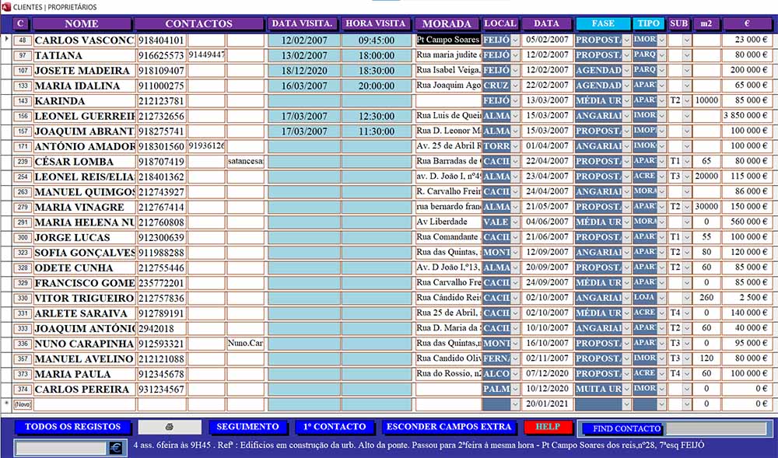Click visit time 20:00:00

[x=377, y=86]
